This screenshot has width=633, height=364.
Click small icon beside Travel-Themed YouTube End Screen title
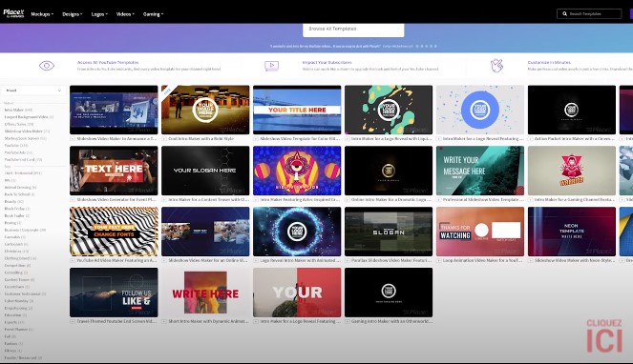(73, 322)
